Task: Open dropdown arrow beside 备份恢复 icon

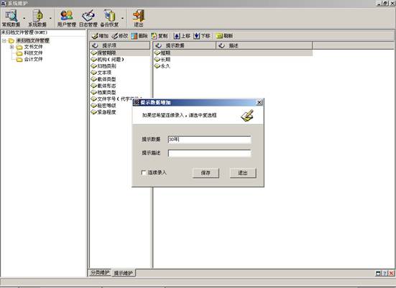Action: (x=122, y=18)
